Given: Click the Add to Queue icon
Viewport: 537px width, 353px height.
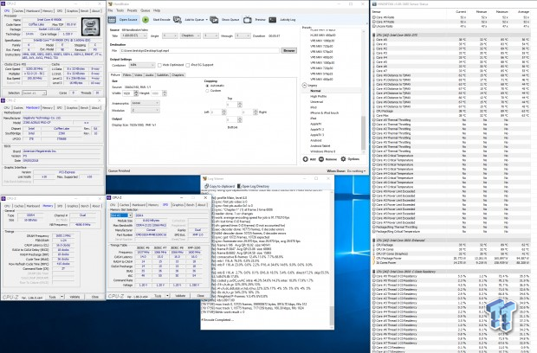Looking at the screenshot, I should (x=177, y=20).
